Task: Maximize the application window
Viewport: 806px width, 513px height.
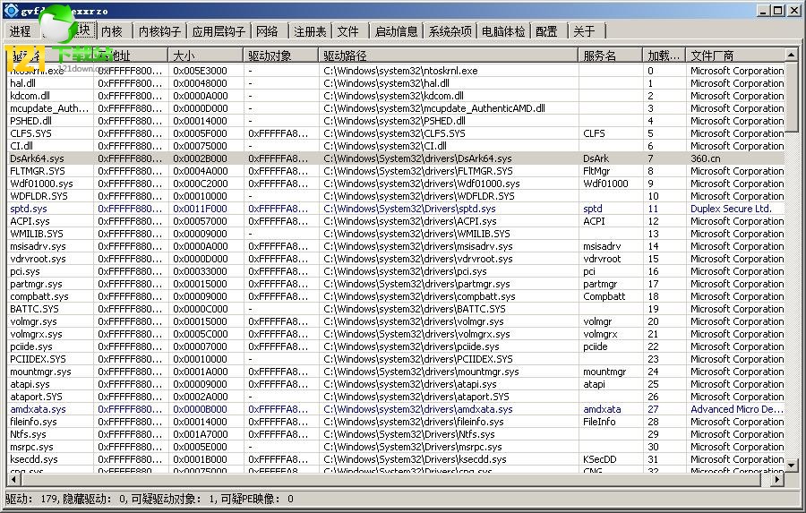Action: pyautogui.click(x=779, y=10)
